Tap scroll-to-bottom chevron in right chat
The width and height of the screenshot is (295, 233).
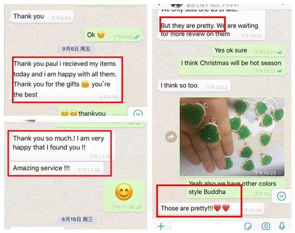click(281, 196)
